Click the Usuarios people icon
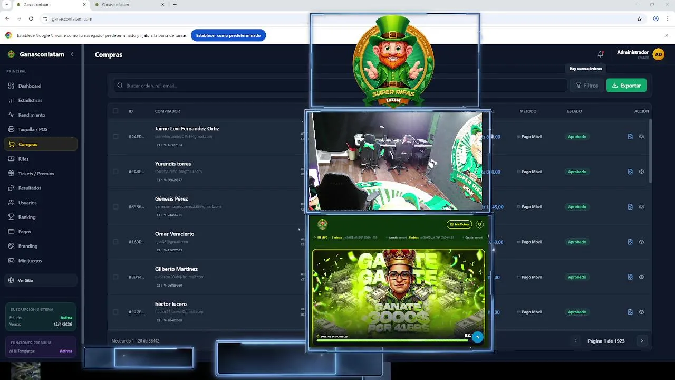 pos(12,203)
